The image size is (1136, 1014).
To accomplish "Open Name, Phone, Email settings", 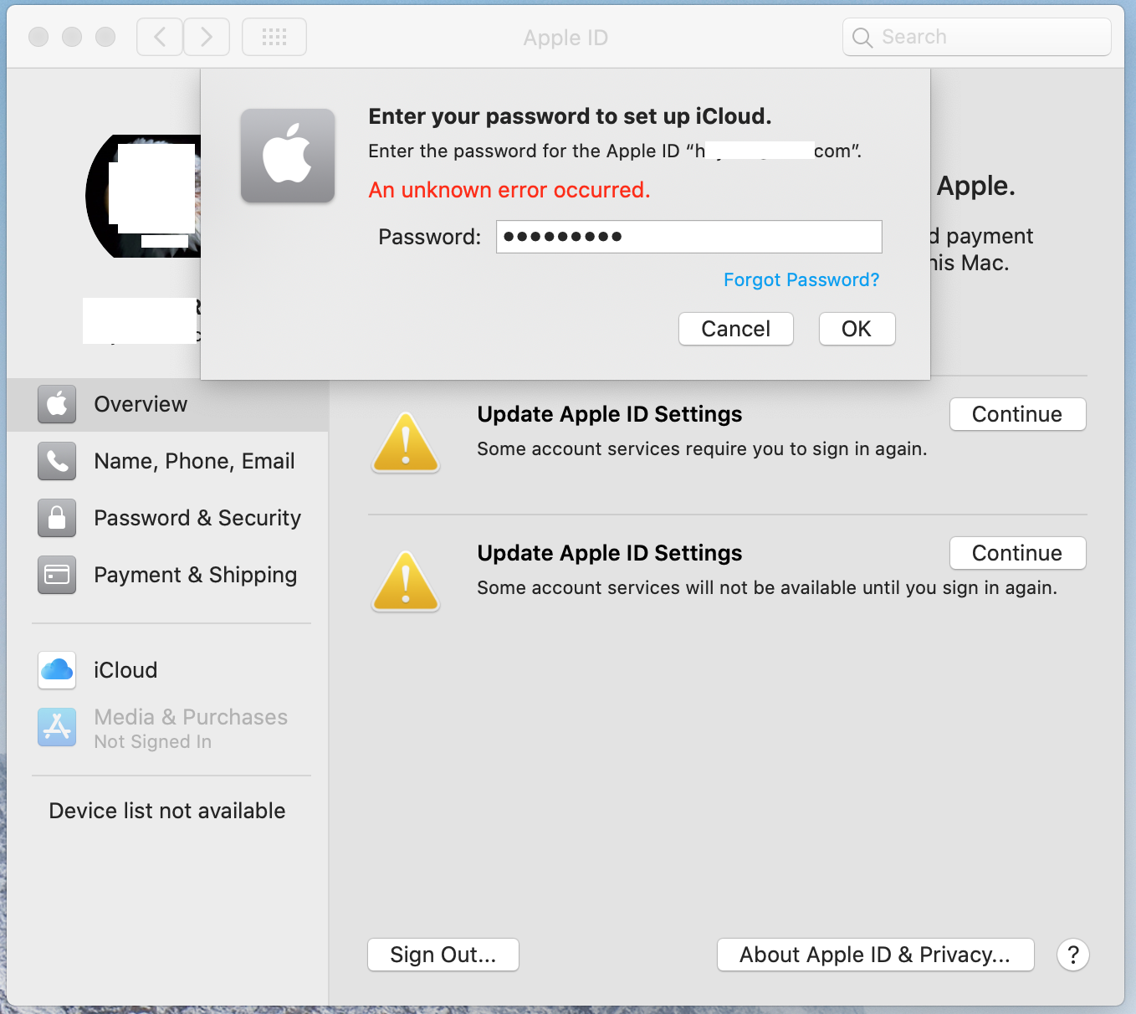I will [194, 461].
